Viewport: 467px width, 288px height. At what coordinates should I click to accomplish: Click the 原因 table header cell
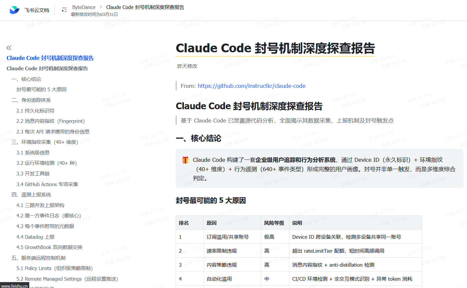click(232, 223)
